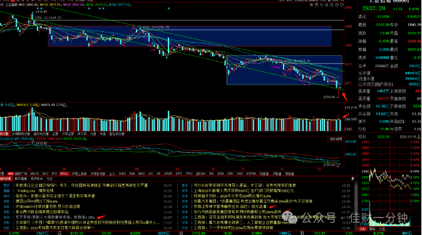422x235 pixels.
Task: Click the zoom-in plus circle icon
Action: pos(337,5)
